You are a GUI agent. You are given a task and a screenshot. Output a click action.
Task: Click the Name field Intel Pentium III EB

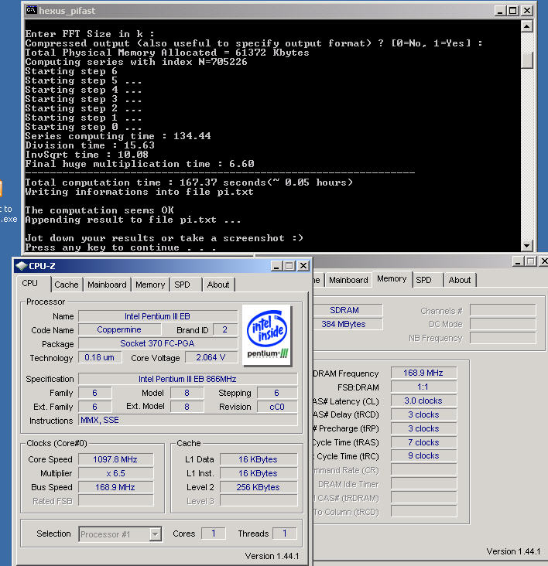[x=158, y=316]
